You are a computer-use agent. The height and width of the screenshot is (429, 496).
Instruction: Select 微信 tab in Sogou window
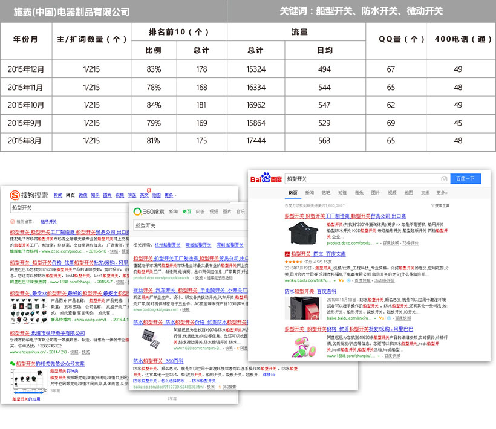[x=83, y=196]
